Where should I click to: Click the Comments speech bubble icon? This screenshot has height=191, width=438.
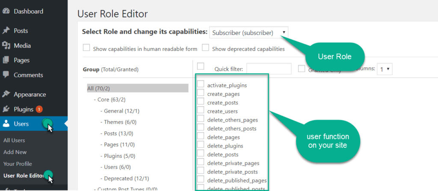pyautogui.click(x=6, y=75)
